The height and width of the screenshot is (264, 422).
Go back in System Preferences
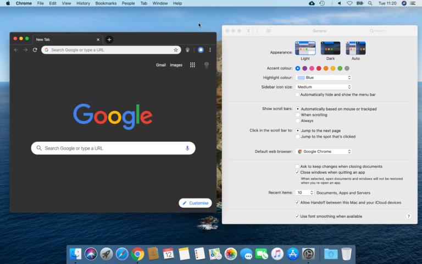coord(249,31)
